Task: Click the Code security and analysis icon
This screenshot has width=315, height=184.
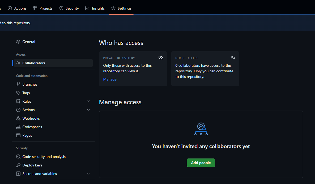Action: (18, 157)
